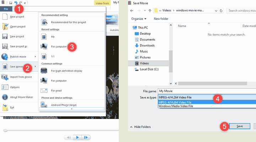Click the refresh icon beside address bar

pyautogui.click(x=221, y=11)
